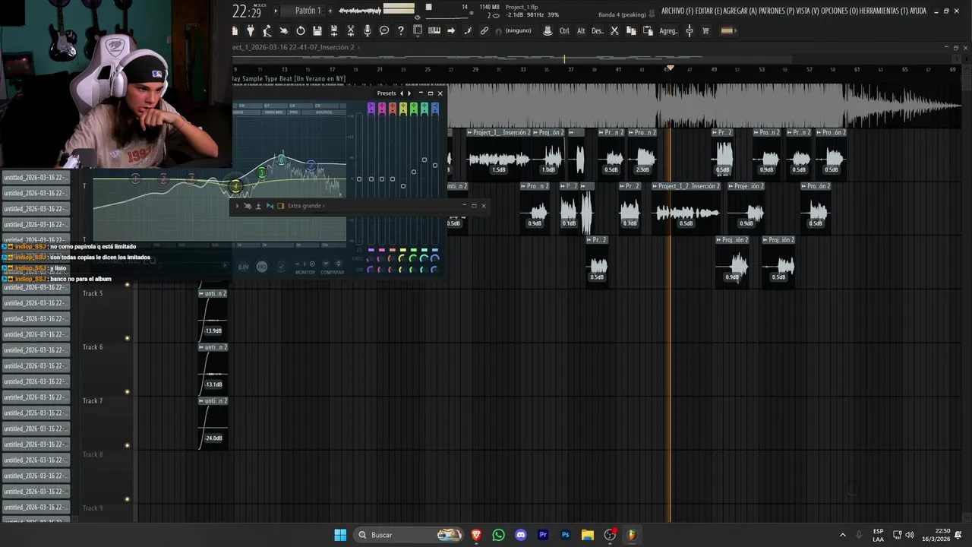This screenshot has height=547, width=972.
Task: Click the Windows Start button
Action: tap(340, 535)
